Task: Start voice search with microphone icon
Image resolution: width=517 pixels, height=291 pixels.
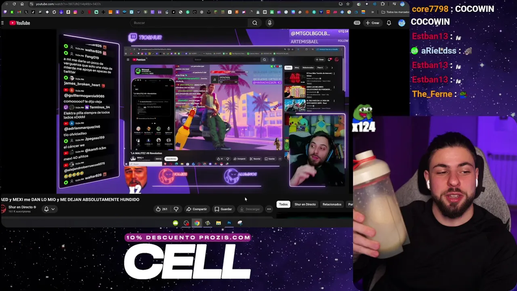Action: tap(270, 23)
